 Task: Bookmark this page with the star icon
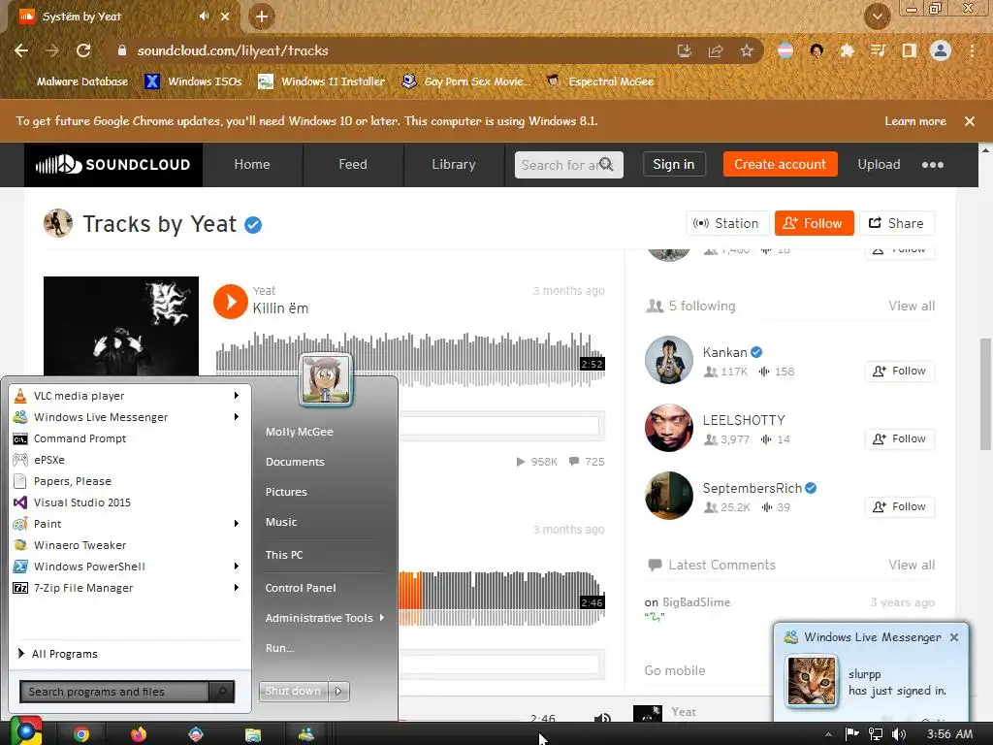point(747,50)
